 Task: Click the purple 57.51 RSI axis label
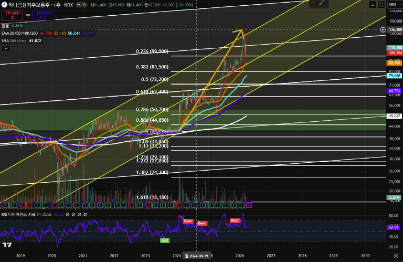394,227
